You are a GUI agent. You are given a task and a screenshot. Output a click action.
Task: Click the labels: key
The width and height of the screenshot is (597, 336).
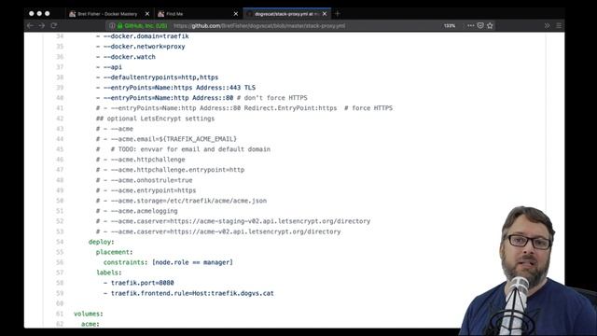[x=109, y=273]
